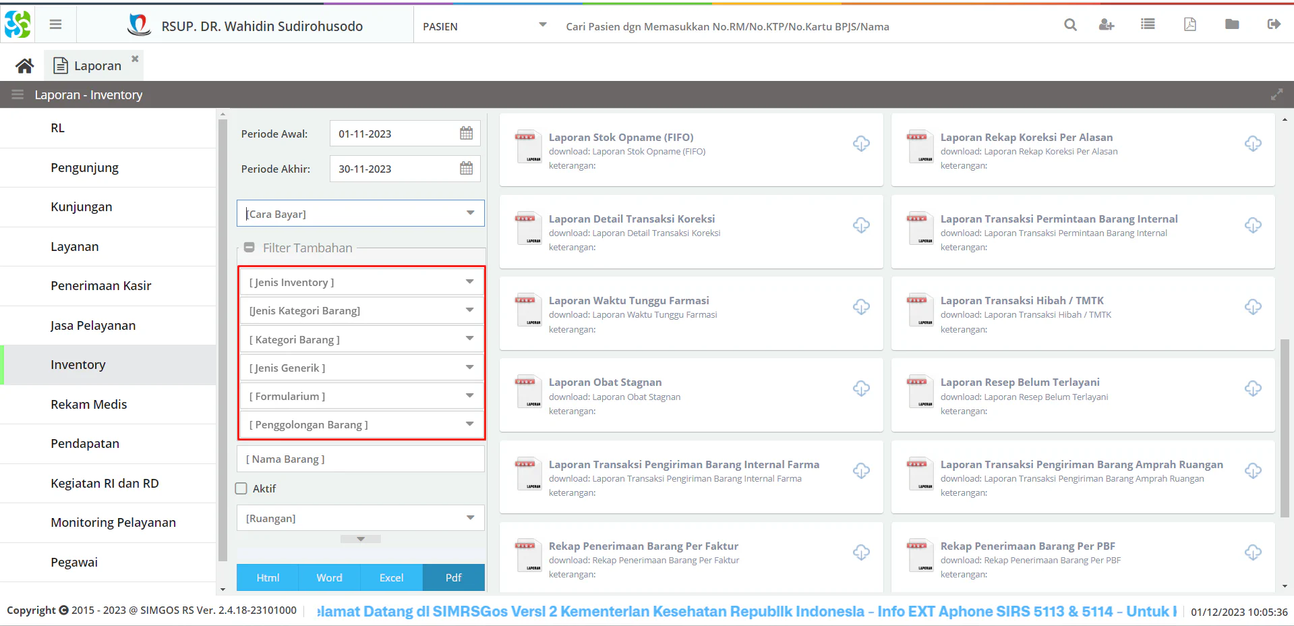Choose Excel output format
The image size is (1294, 626).
[x=392, y=577]
